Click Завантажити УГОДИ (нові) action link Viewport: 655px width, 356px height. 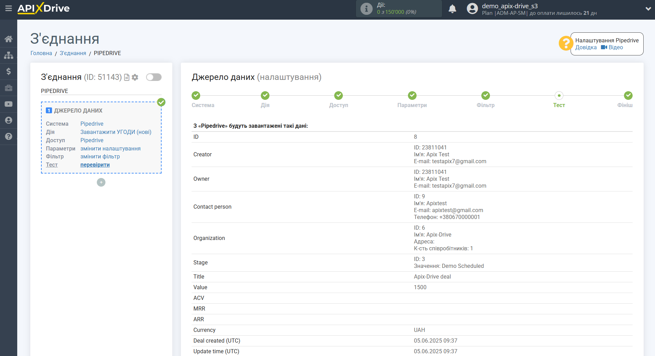click(116, 132)
